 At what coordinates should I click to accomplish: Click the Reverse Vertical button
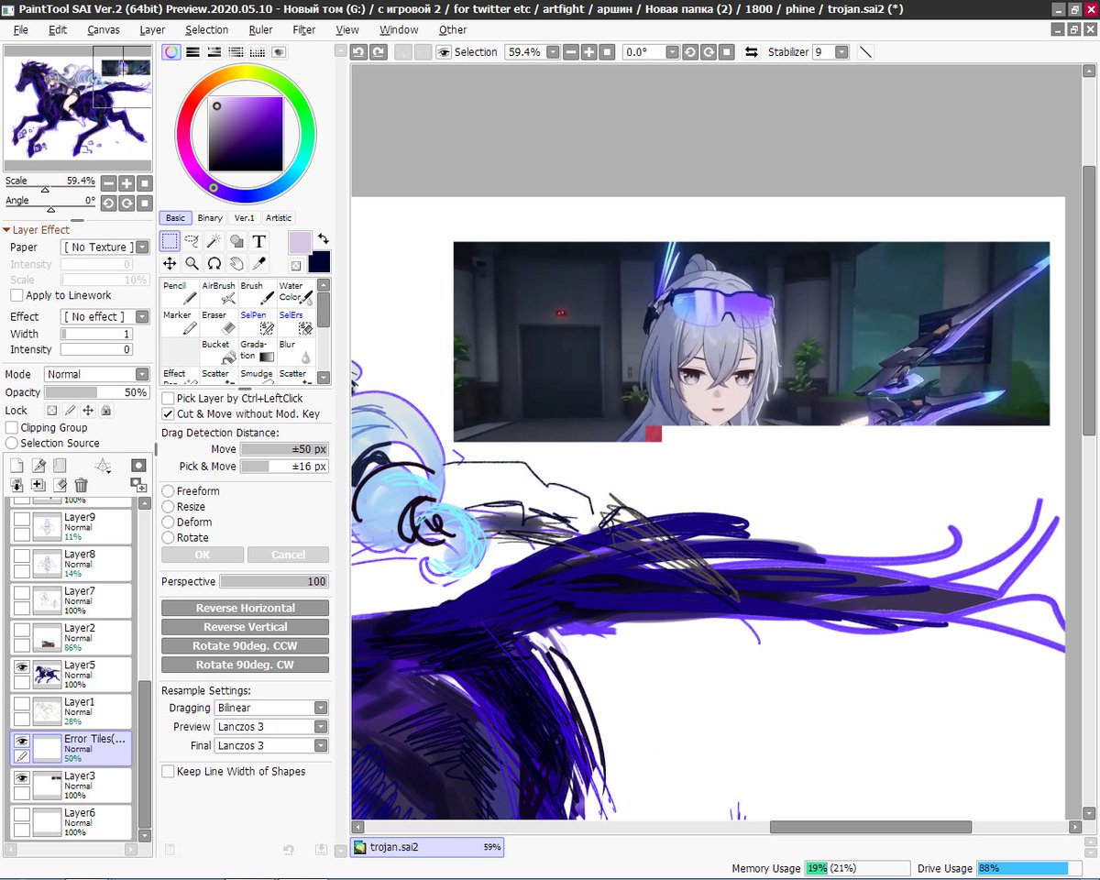[245, 627]
